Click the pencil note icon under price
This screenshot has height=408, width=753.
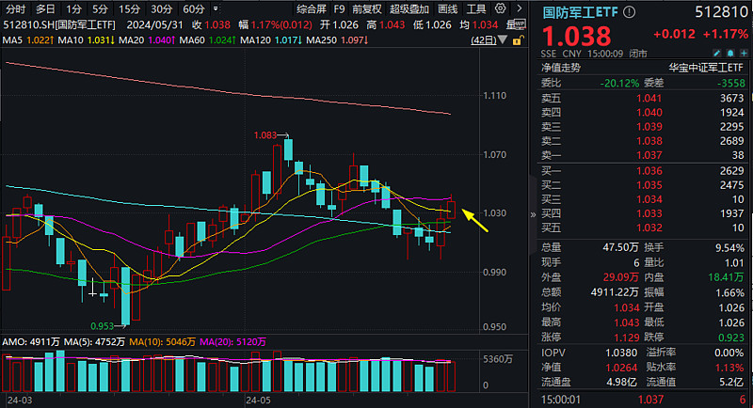click(x=716, y=54)
